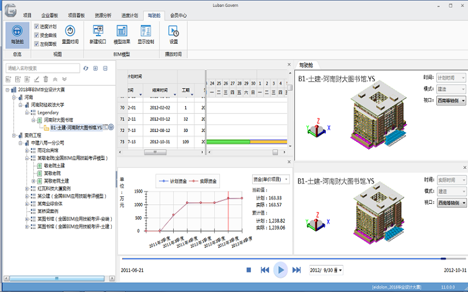Screen dimensions: 468x292
Task: Click red vertical time marker on chart
Action: pos(228,211)
